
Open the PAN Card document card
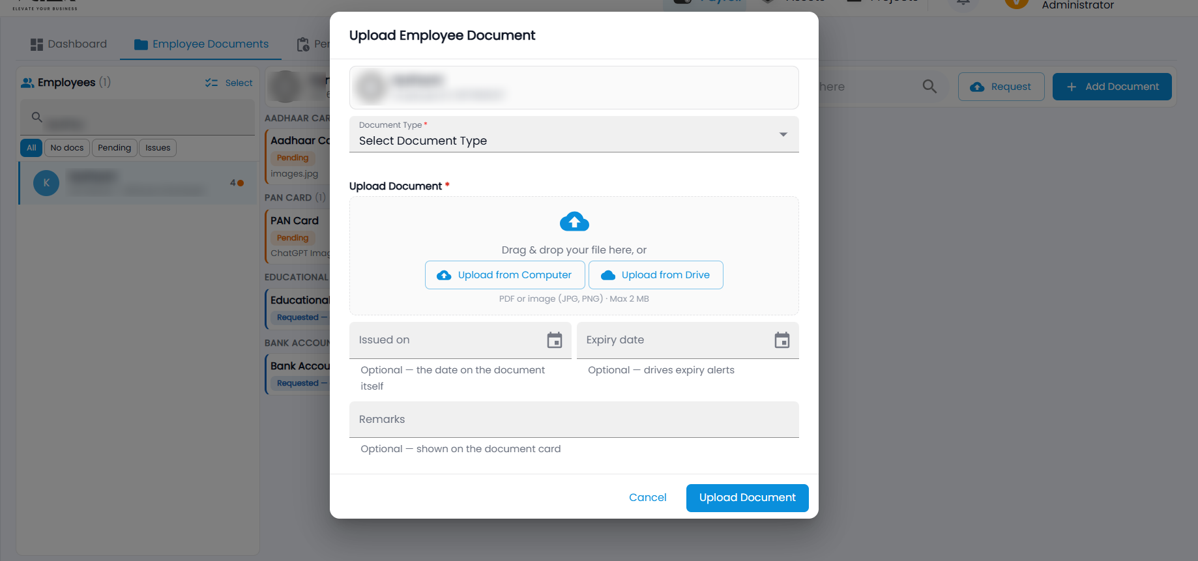click(298, 236)
